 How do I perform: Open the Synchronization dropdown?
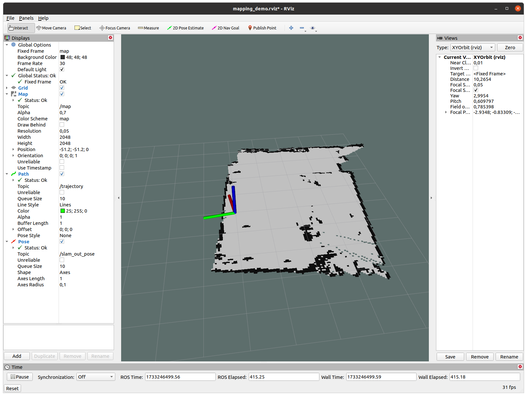click(96, 377)
